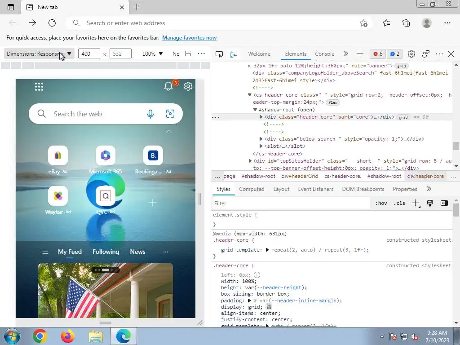Image resolution: width=460 pixels, height=345 pixels.
Task: Select the My Feed tab
Action: [x=70, y=252]
